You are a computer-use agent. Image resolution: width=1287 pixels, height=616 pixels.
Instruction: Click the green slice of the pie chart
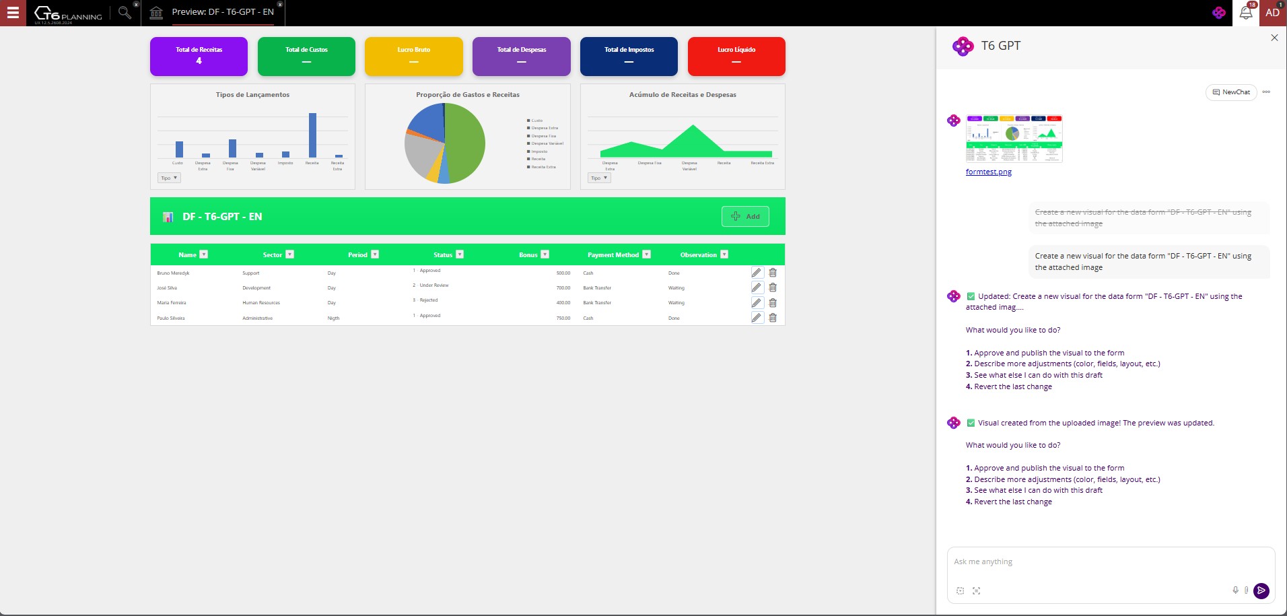(466, 143)
